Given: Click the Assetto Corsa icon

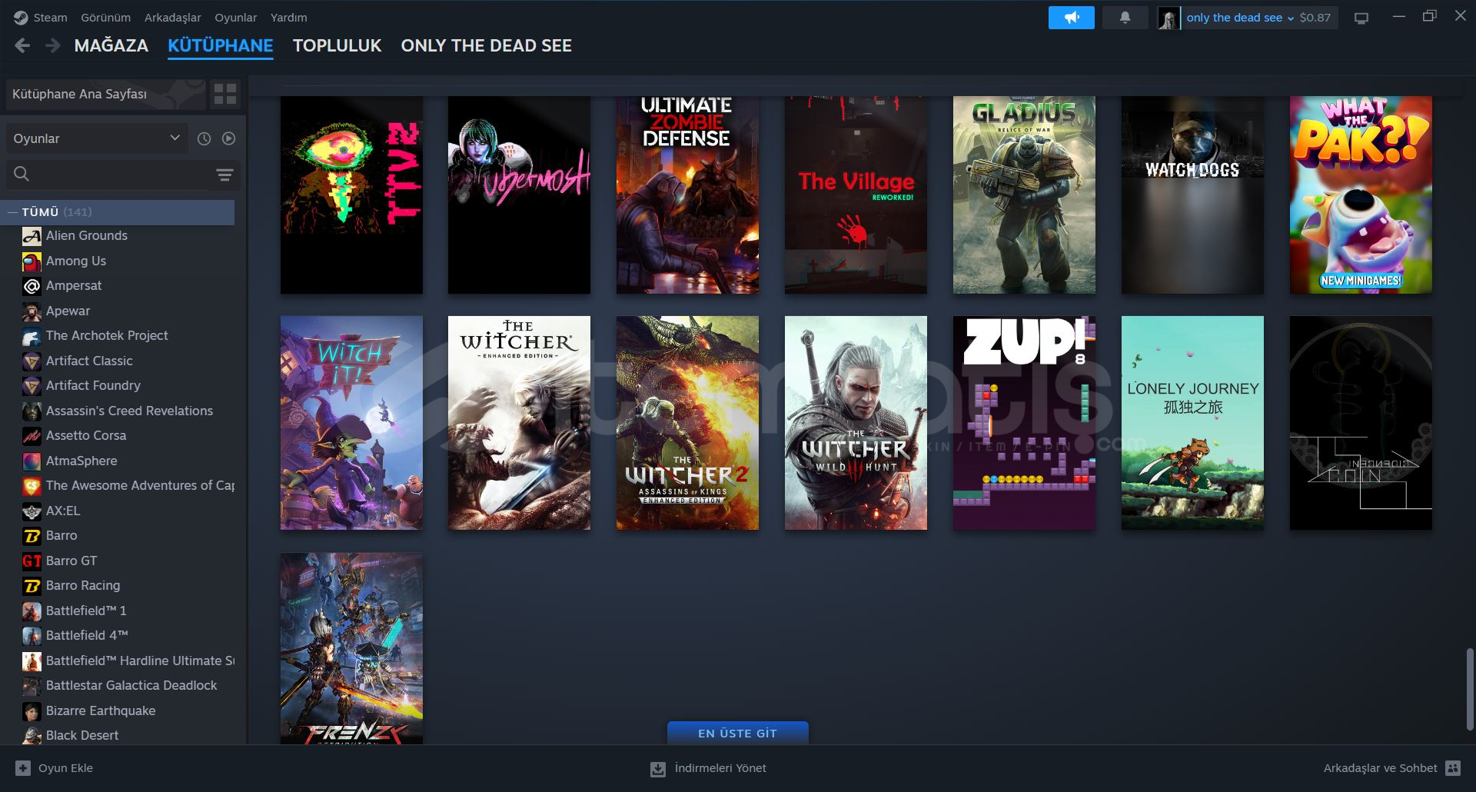Looking at the screenshot, I should (x=32, y=436).
